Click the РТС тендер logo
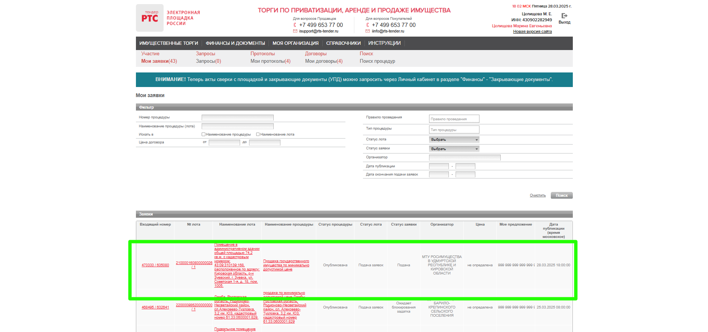708x332 pixels. pyautogui.click(x=150, y=18)
